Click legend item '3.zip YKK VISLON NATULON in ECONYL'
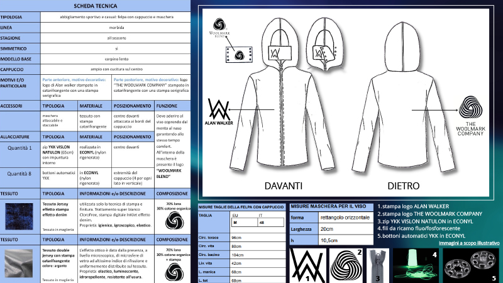Screen dimensions: 503x283 pos(425,221)
